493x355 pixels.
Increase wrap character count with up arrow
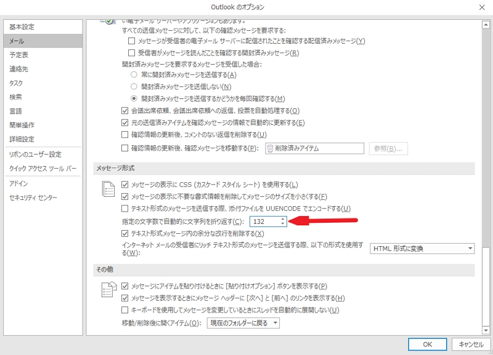point(283,219)
